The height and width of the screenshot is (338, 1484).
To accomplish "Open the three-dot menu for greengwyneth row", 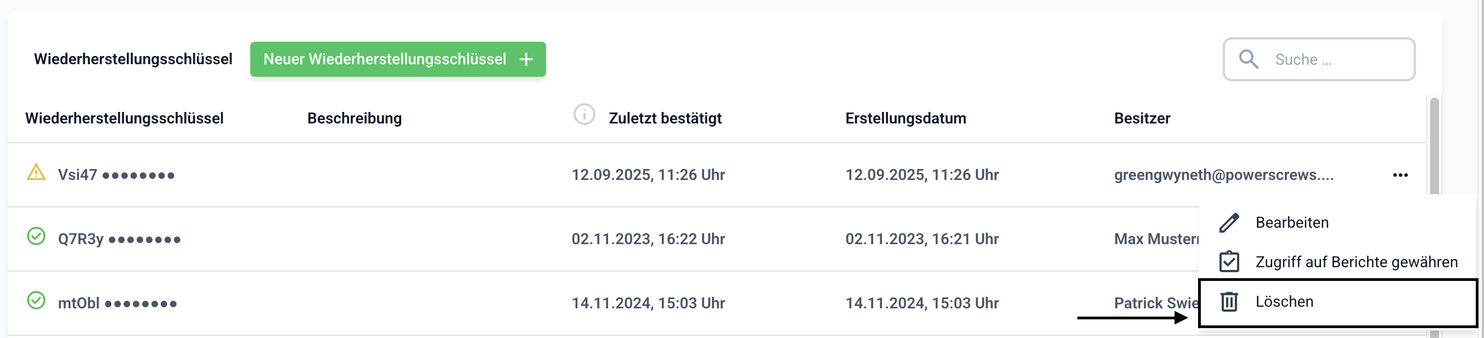I will 1400,175.
